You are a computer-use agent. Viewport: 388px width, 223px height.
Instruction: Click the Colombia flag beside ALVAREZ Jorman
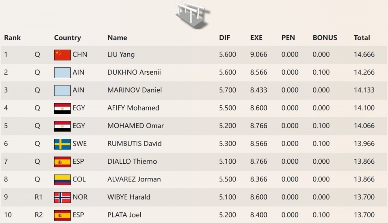pos(62,179)
